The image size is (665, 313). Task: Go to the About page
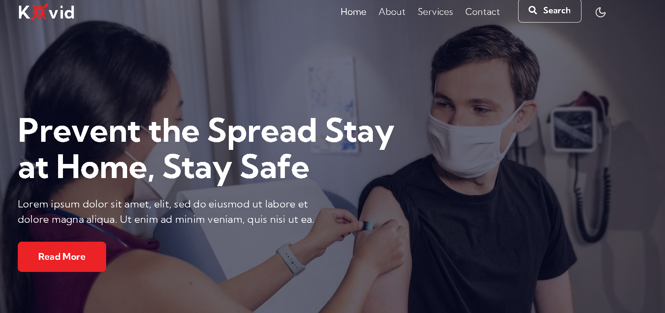[392, 12]
